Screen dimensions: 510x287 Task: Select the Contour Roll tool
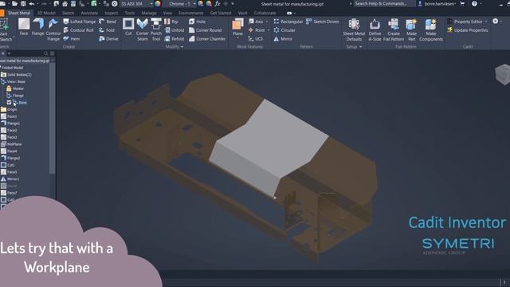78,30
